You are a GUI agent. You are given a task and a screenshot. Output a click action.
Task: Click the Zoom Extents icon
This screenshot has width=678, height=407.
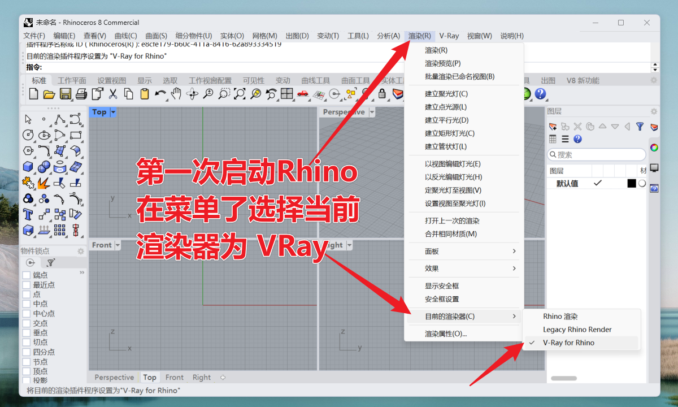[x=240, y=94]
